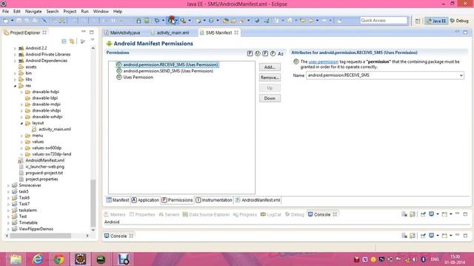Viewport: 474px width, 266px height.
Task: Click the Add... button
Action: pyautogui.click(x=270, y=67)
